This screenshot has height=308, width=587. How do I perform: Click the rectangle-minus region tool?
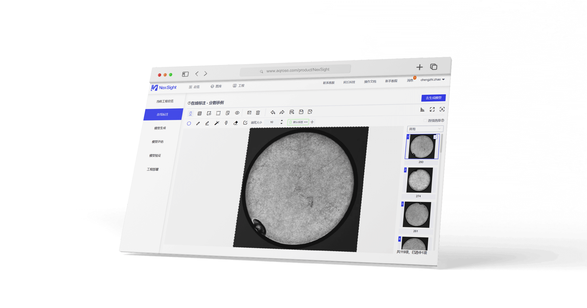coord(209,113)
